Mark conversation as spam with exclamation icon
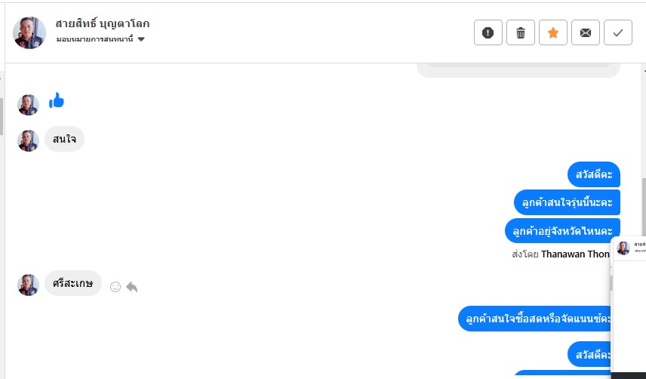The width and height of the screenshot is (646, 379). pos(488,32)
